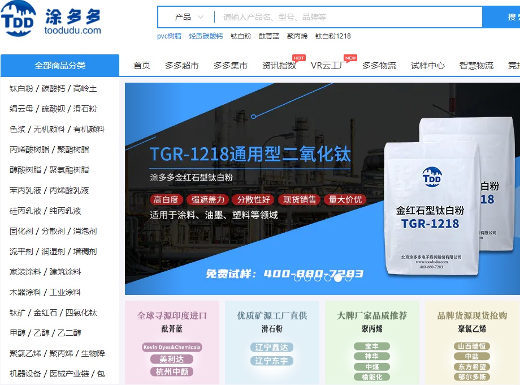The image size is (520, 385).
Task: Click the TGR-1218 titanium dioxide banner
Action: tap(322, 189)
